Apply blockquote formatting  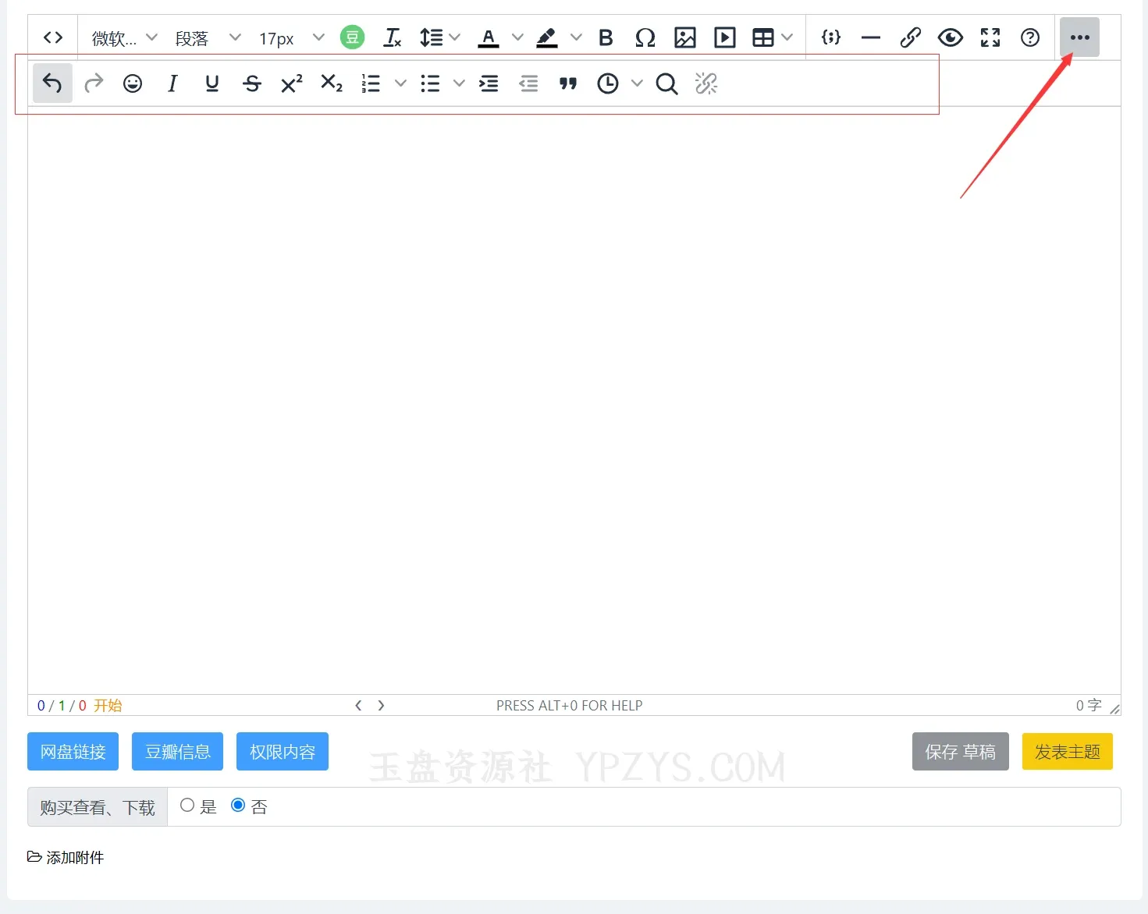point(568,83)
